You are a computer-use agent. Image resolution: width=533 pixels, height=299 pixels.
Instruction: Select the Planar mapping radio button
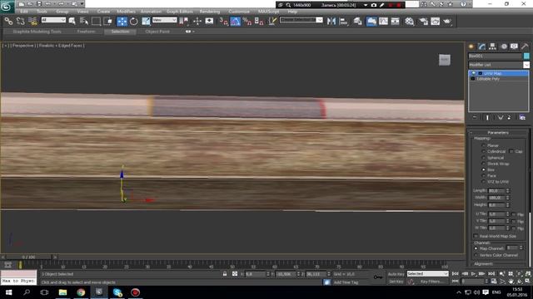click(483, 145)
